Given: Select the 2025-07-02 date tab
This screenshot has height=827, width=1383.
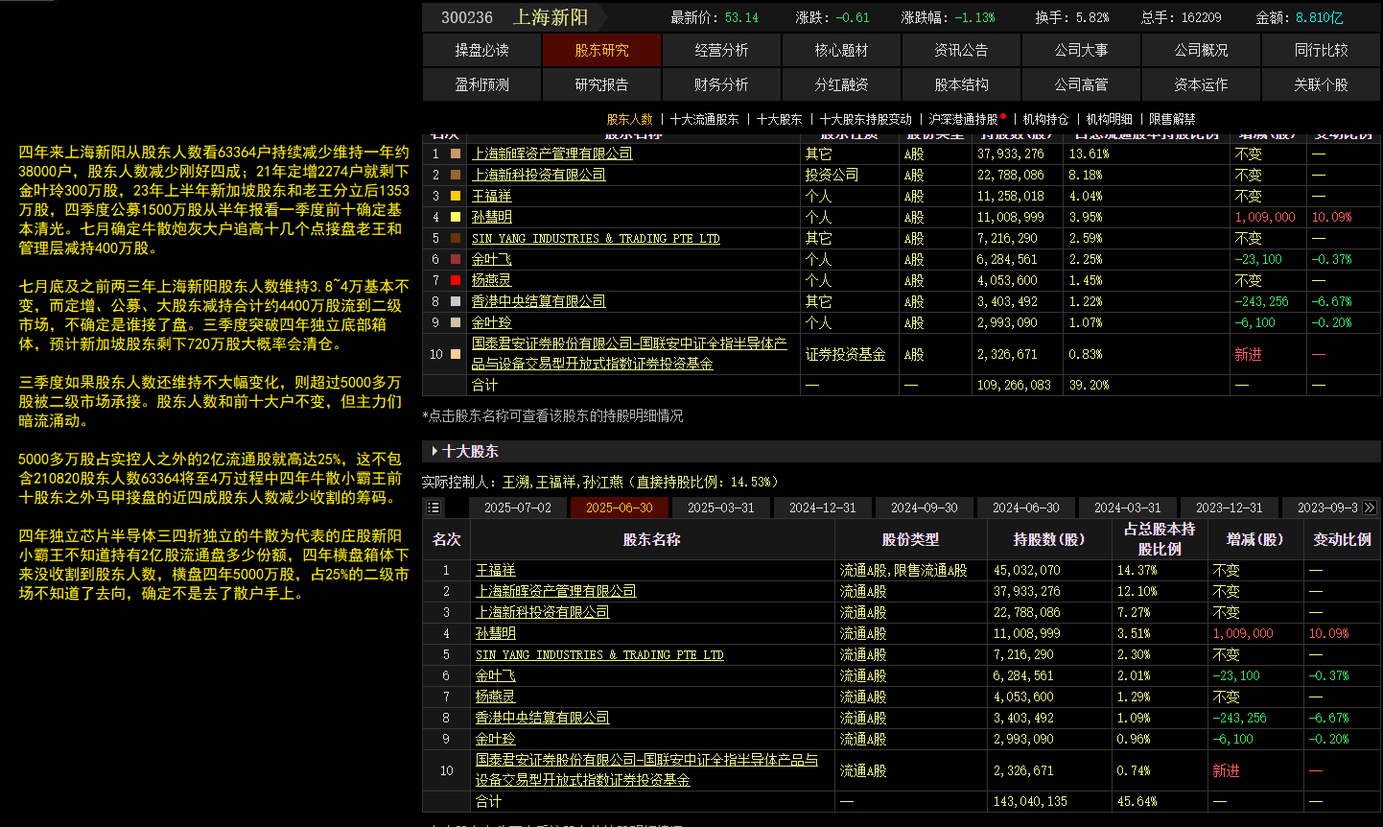Looking at the screenshot, I should point(518,508).
